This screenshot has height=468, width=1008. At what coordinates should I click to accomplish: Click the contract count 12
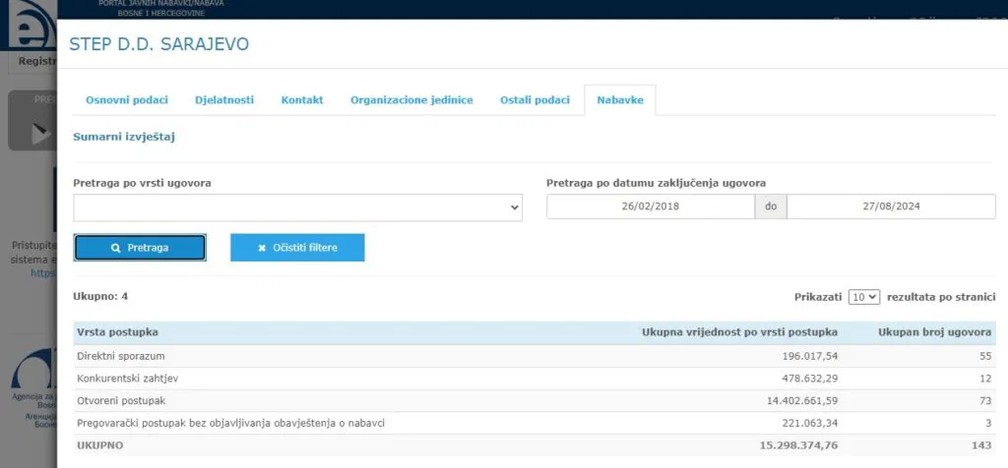[985, 379]
